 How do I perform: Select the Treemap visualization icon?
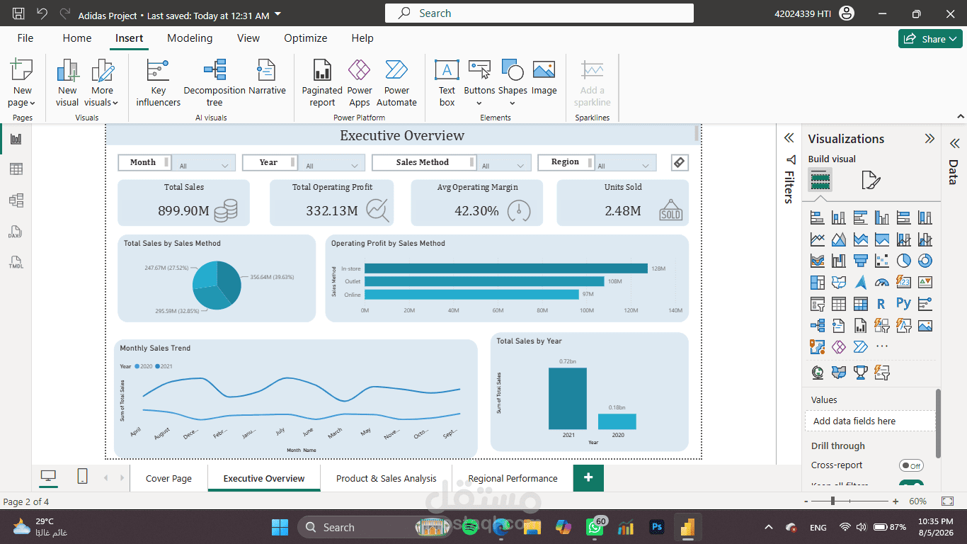[817, 282]
